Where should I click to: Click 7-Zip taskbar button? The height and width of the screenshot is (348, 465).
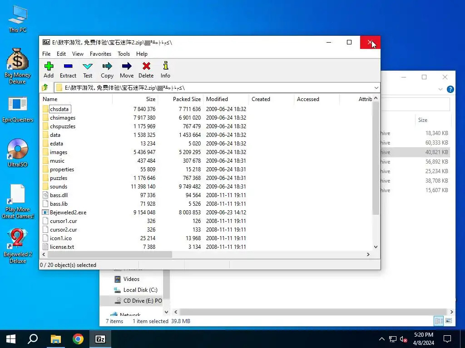(100, 339)
